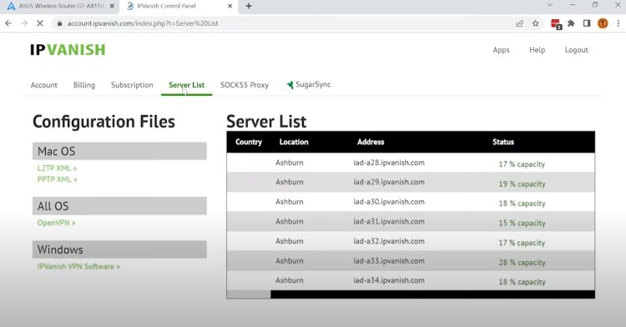Select address iad-a31.ipvanish.com
The image size is (626, 327).
389,221
